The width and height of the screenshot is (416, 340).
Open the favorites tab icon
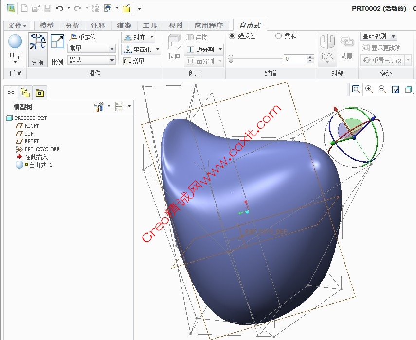[40, 93]
